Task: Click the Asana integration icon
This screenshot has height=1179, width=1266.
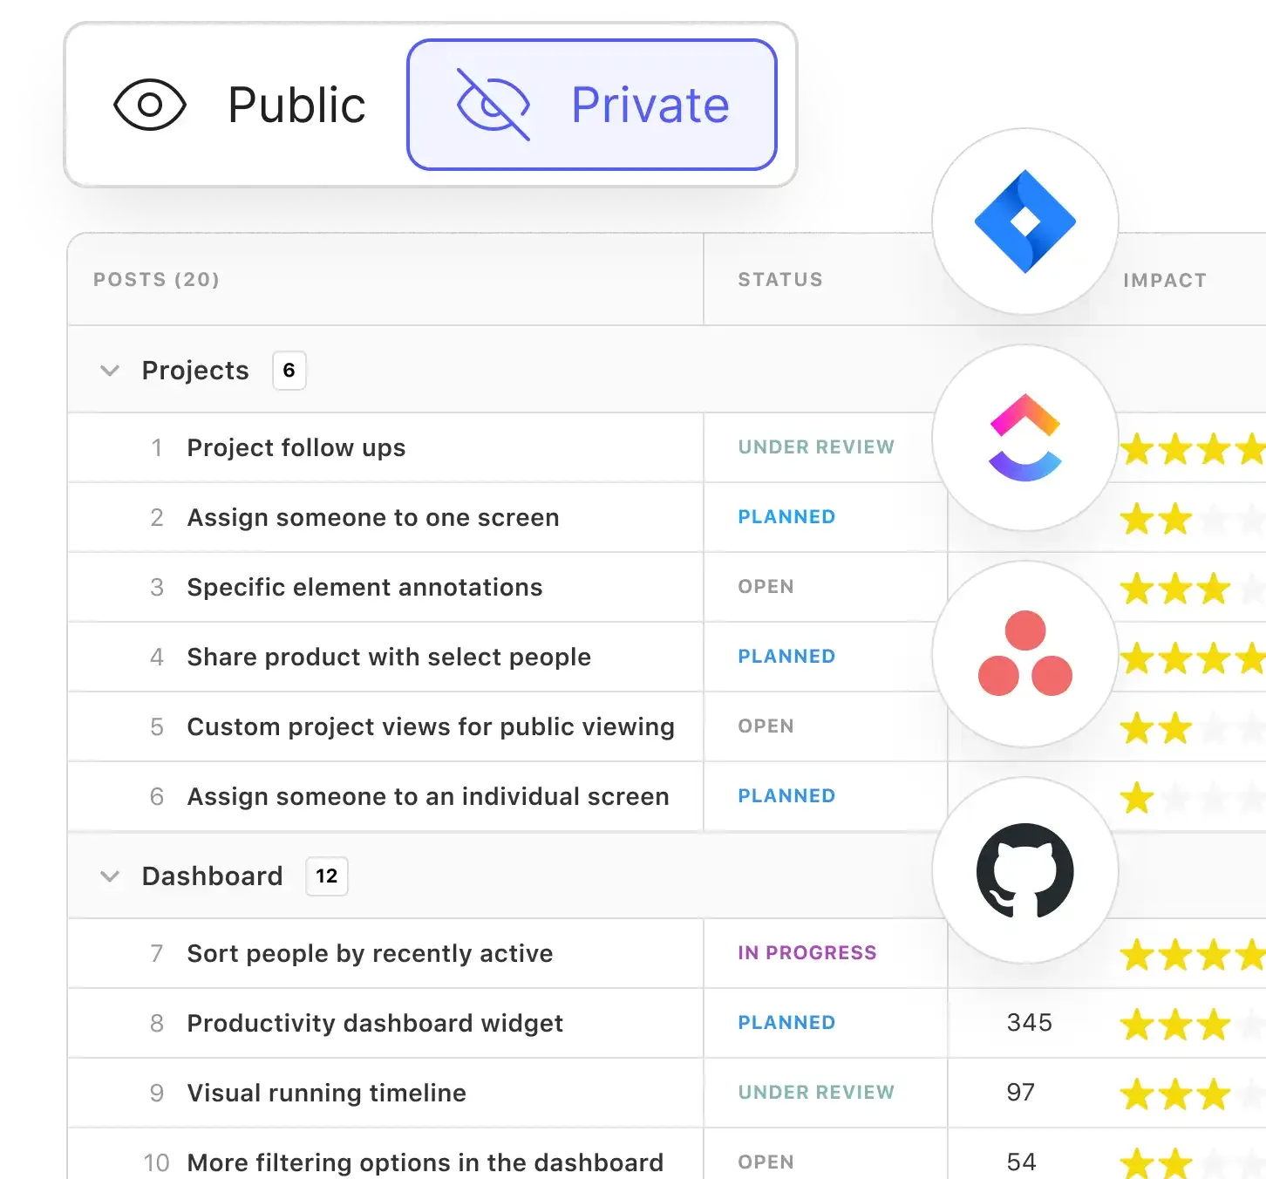Action: [1025, 652]
